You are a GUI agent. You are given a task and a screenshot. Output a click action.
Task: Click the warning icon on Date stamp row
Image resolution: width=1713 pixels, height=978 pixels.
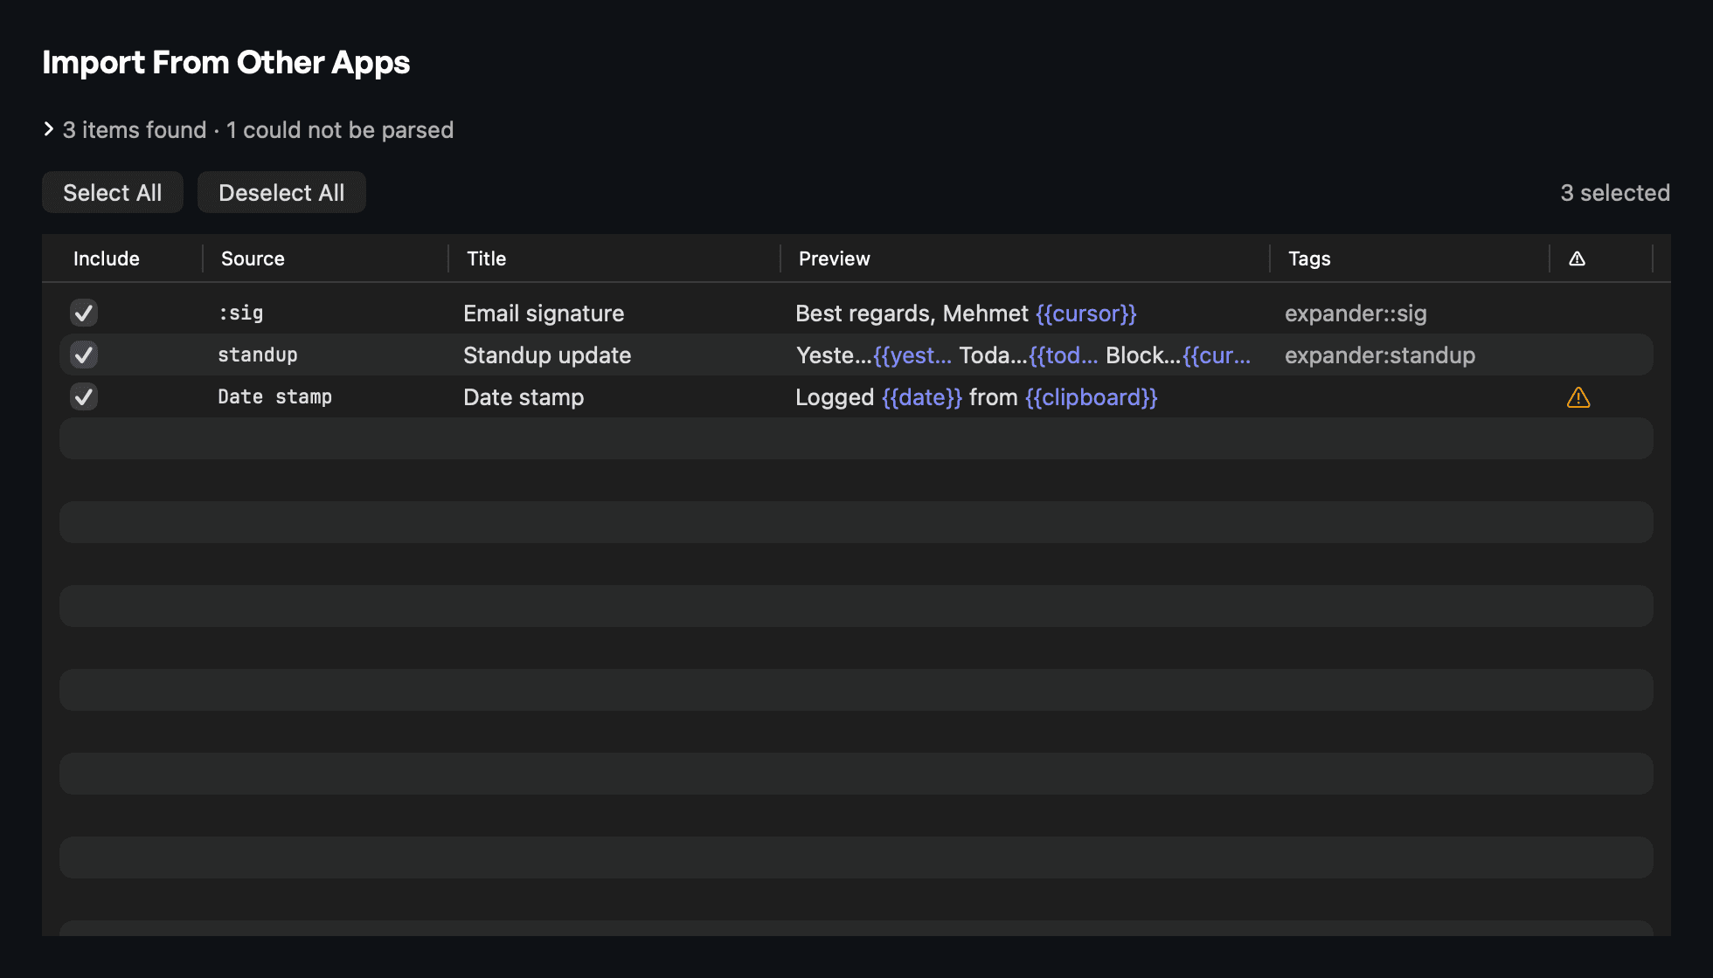1578,397
